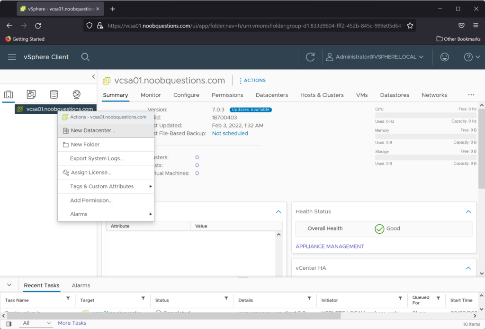Click the Value column header
The image size is (485, 329).
click(x=236, y=226)
